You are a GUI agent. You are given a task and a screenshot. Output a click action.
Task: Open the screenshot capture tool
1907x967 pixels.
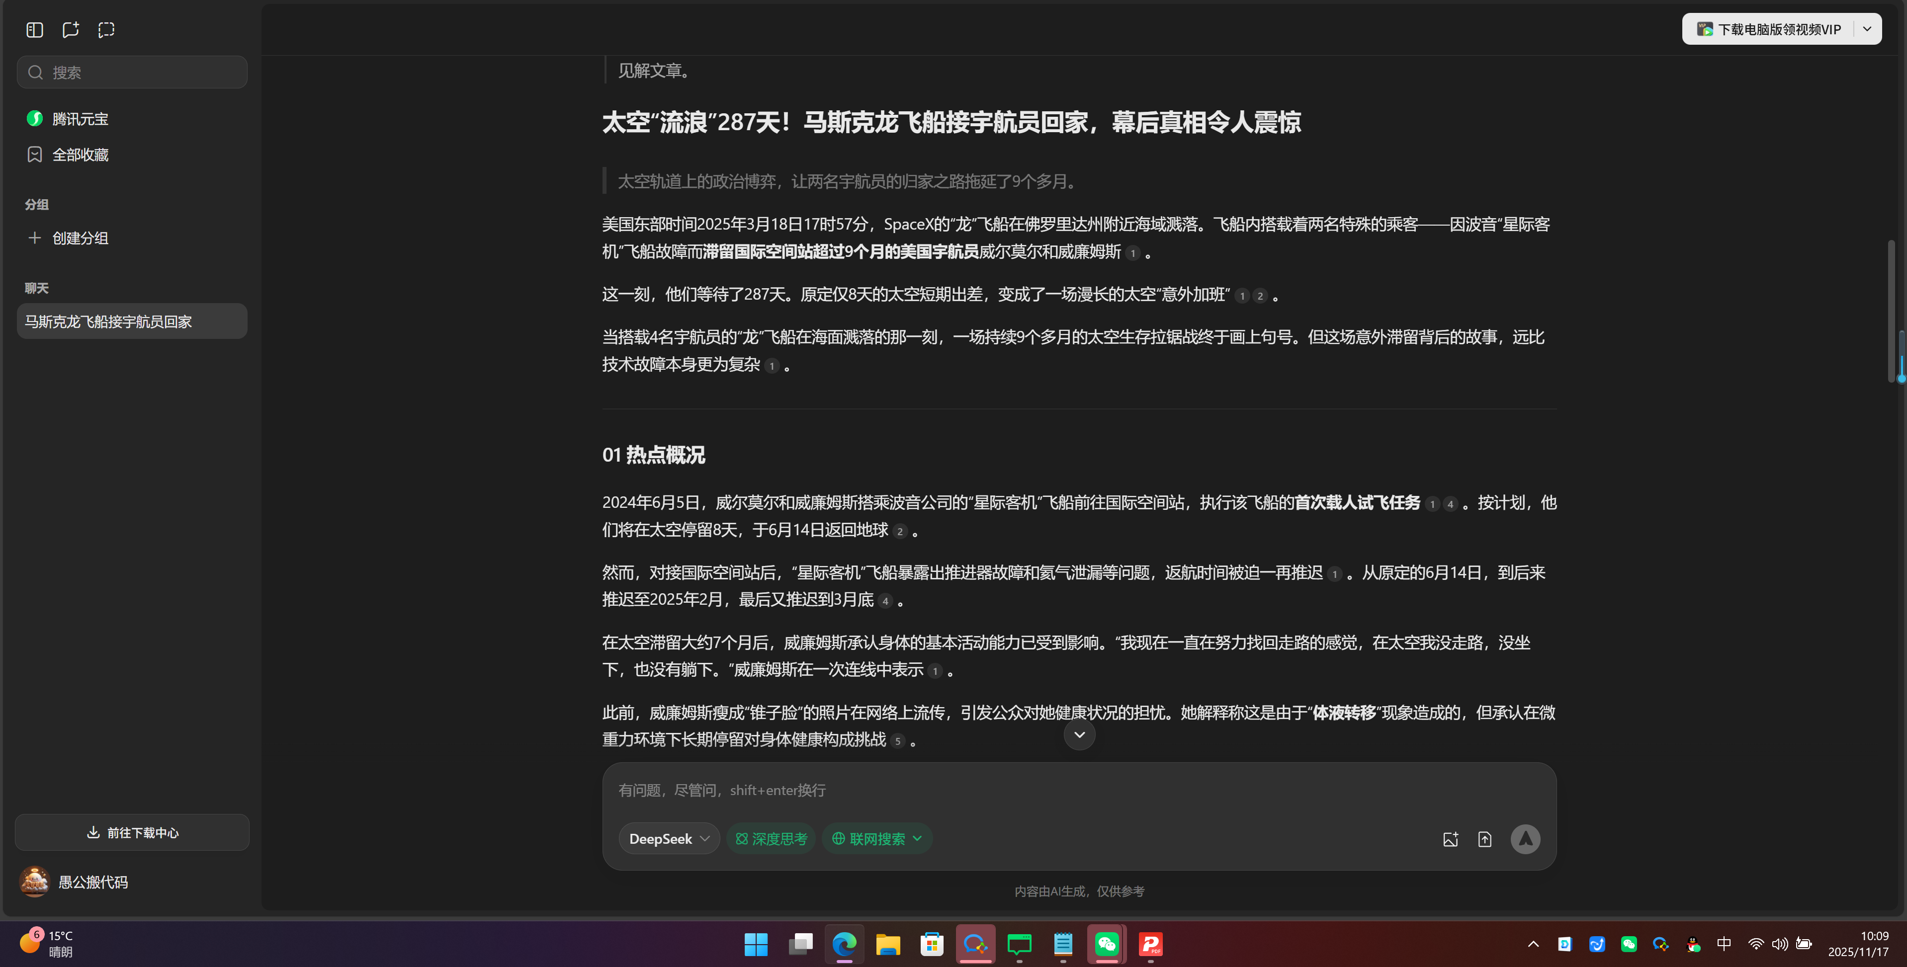point(106,30)
